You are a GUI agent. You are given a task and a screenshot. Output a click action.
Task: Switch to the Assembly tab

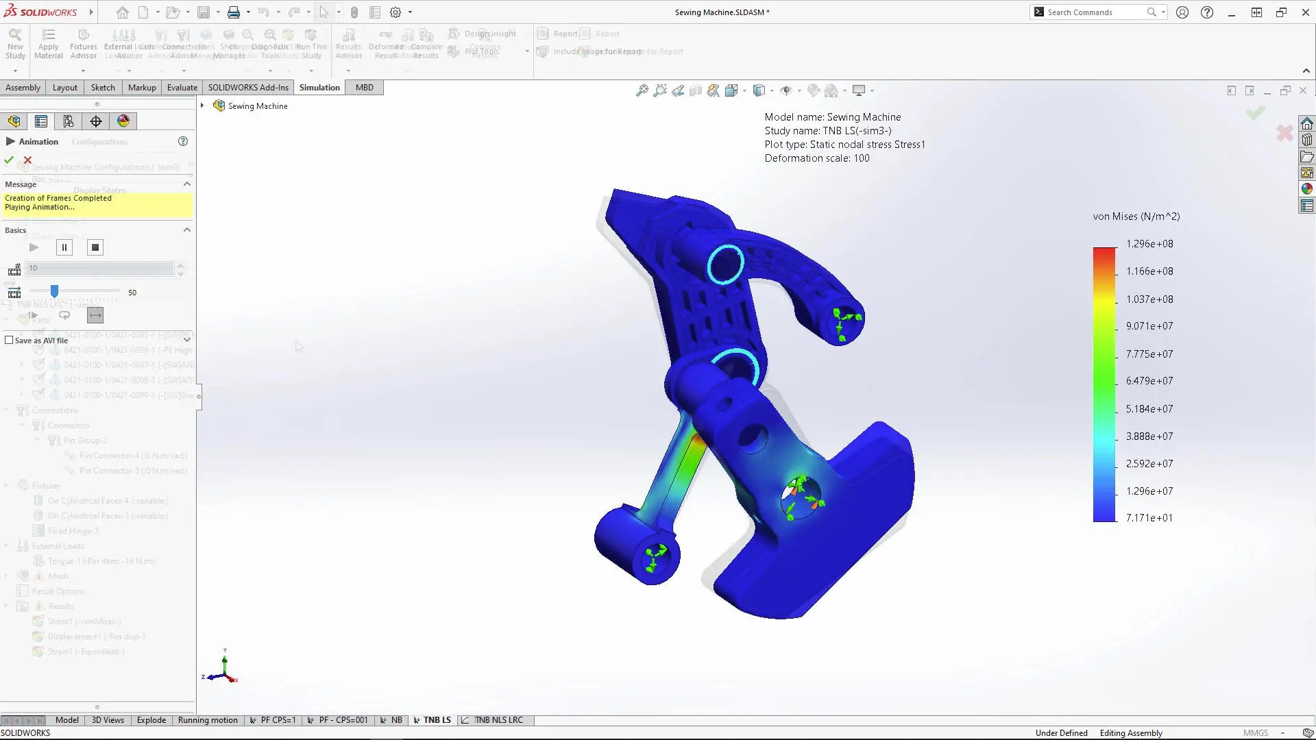click(23, 87)
